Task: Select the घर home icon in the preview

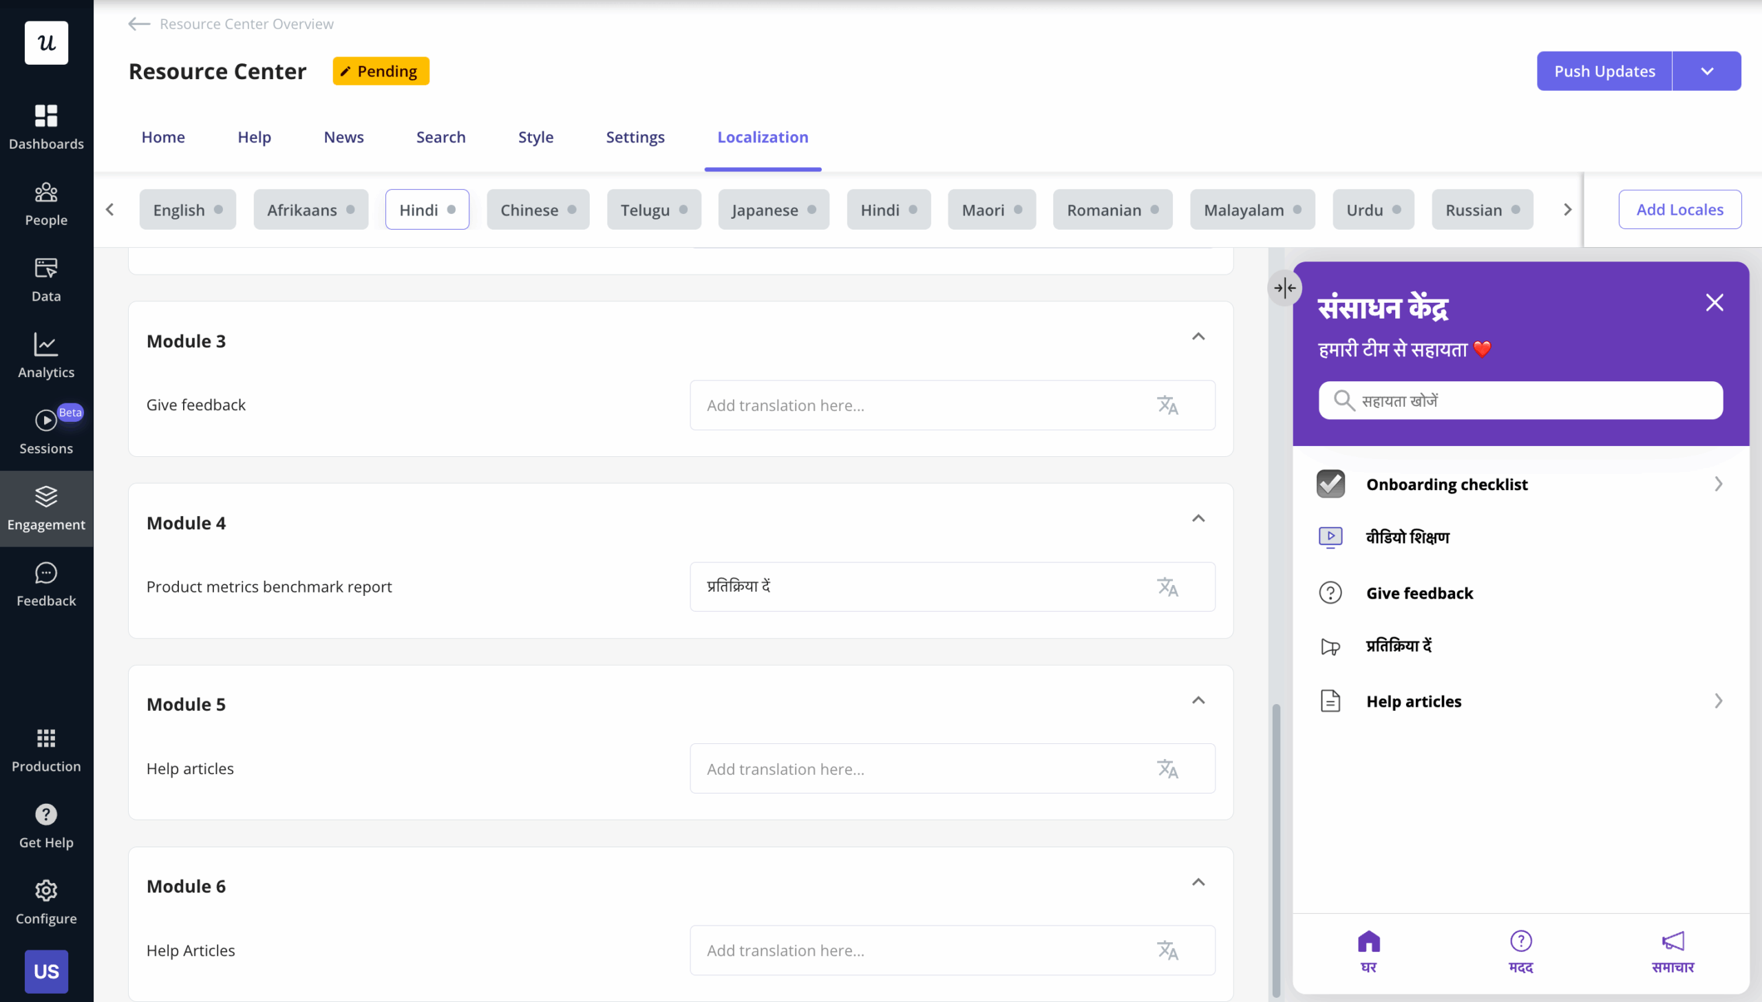Action: click(1370, 940)
